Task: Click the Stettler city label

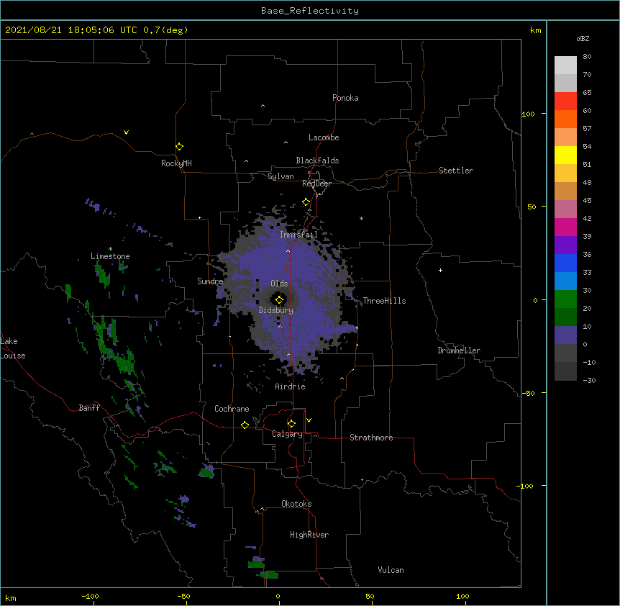Action: 456,171
